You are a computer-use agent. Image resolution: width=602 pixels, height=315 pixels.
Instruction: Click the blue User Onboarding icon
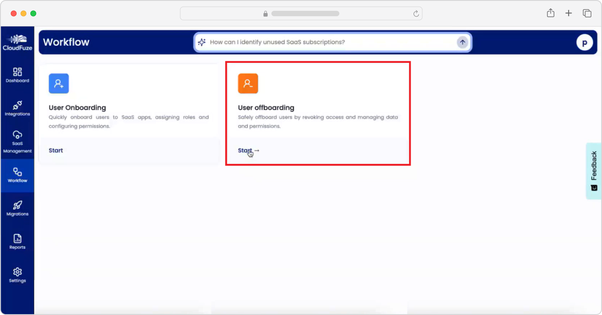coord(59,83)
